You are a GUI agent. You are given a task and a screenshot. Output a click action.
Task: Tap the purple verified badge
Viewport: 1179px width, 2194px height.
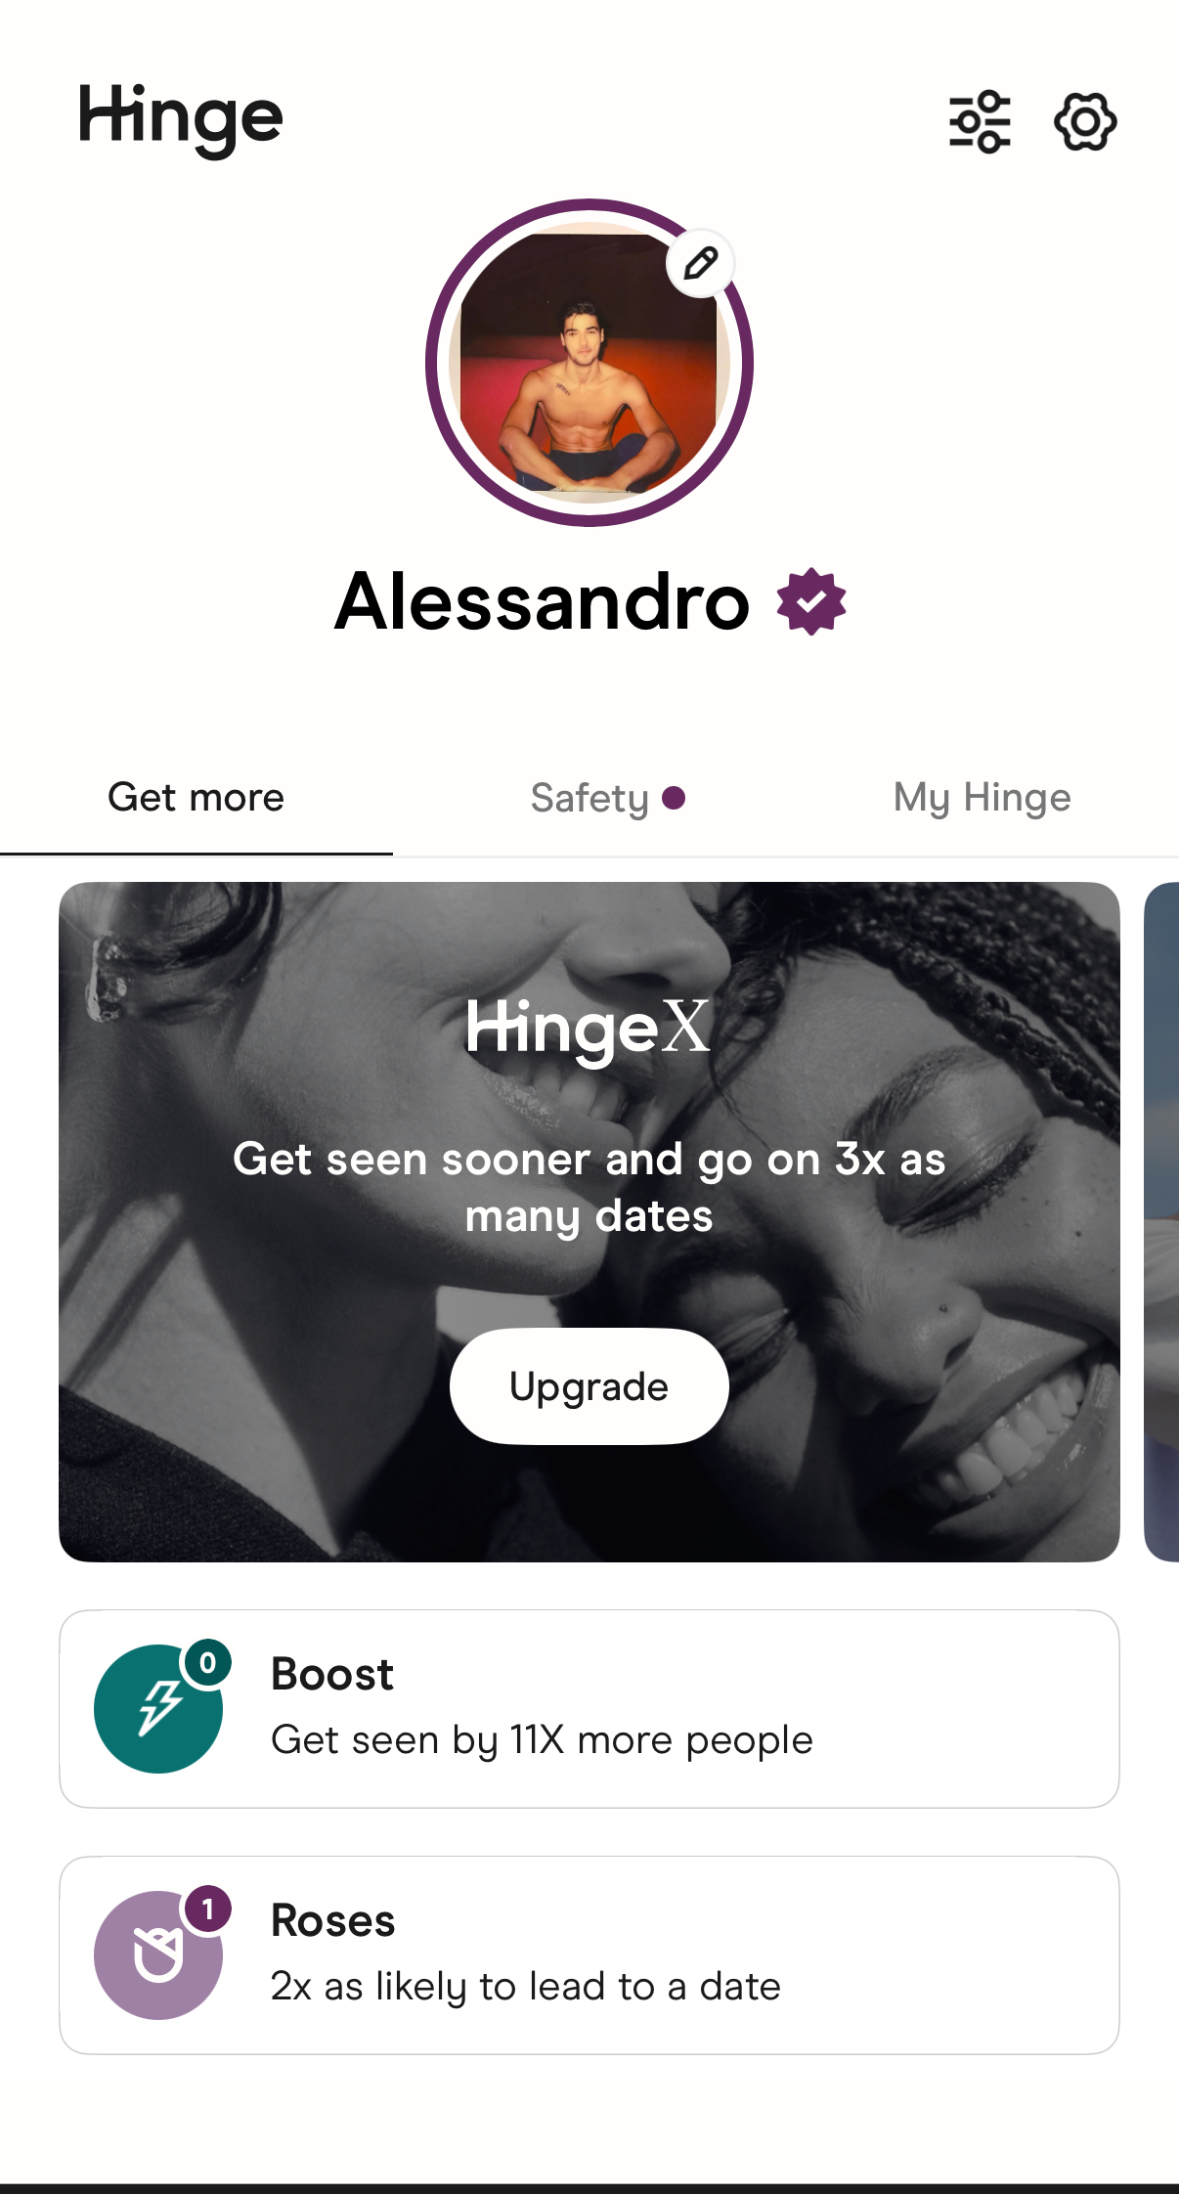[x=811, y=602]
